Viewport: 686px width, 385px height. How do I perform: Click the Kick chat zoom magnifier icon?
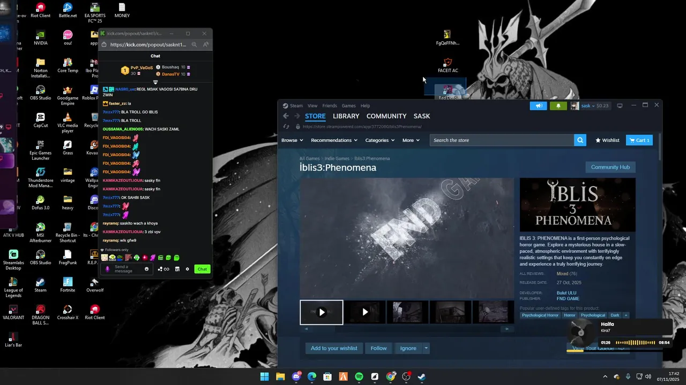click(x=194, y=45)
